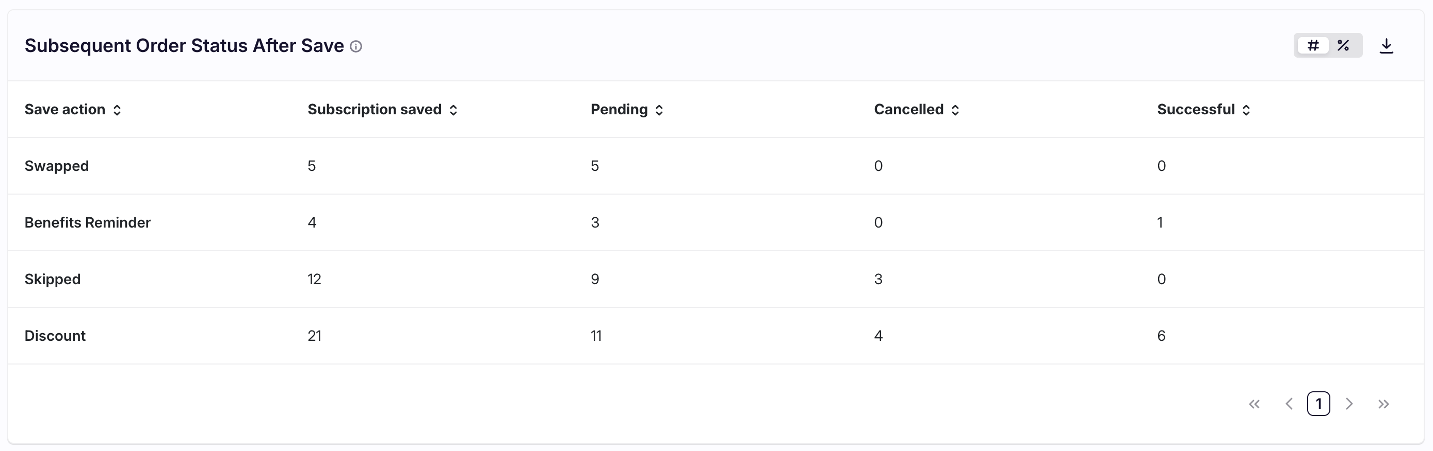This screenshot has height=451, width=1433.
Task: Jump to last page of results
Action: [x=1383, y=404]
